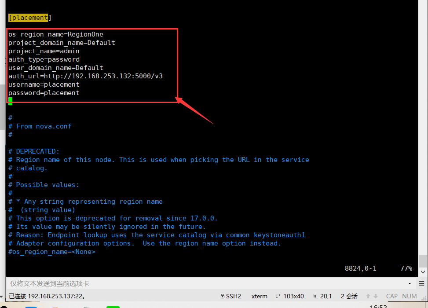
Task: Click the green terminal cursor block
Action: (11, 101)
